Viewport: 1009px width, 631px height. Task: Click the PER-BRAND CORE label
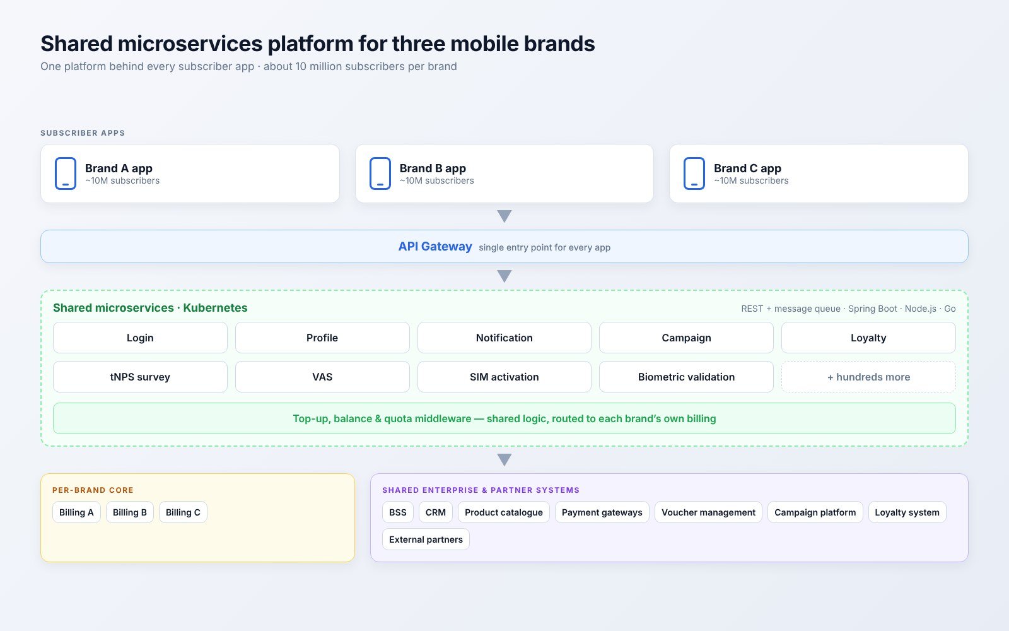[x=93, y=490]
